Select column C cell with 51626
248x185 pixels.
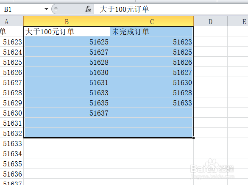152,62
